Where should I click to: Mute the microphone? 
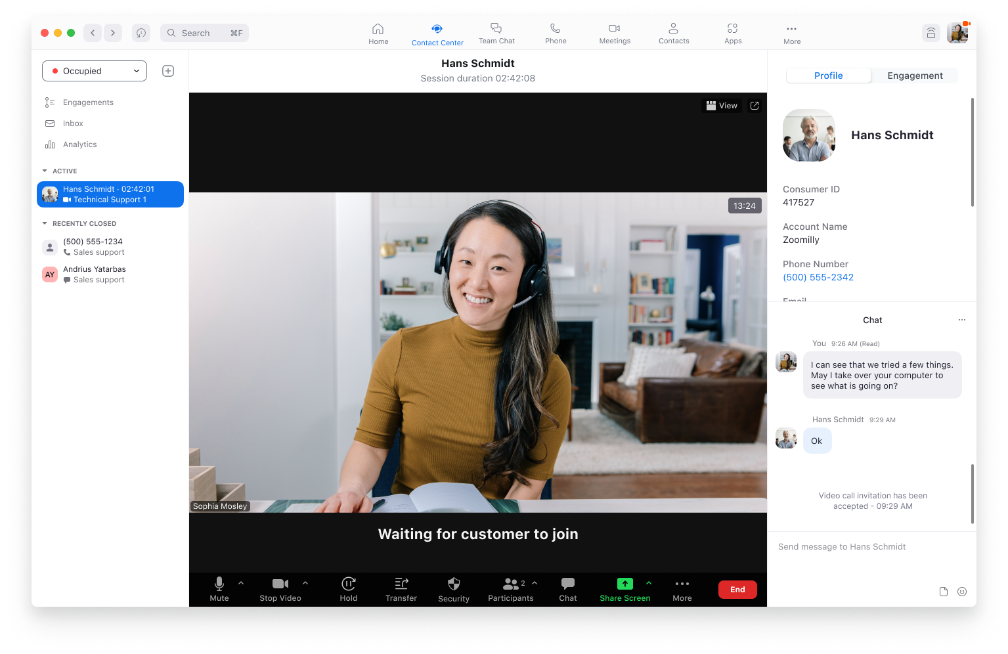219,589
